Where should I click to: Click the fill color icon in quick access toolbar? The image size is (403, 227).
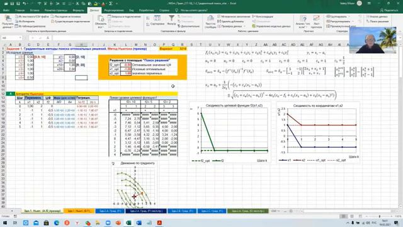96,4
